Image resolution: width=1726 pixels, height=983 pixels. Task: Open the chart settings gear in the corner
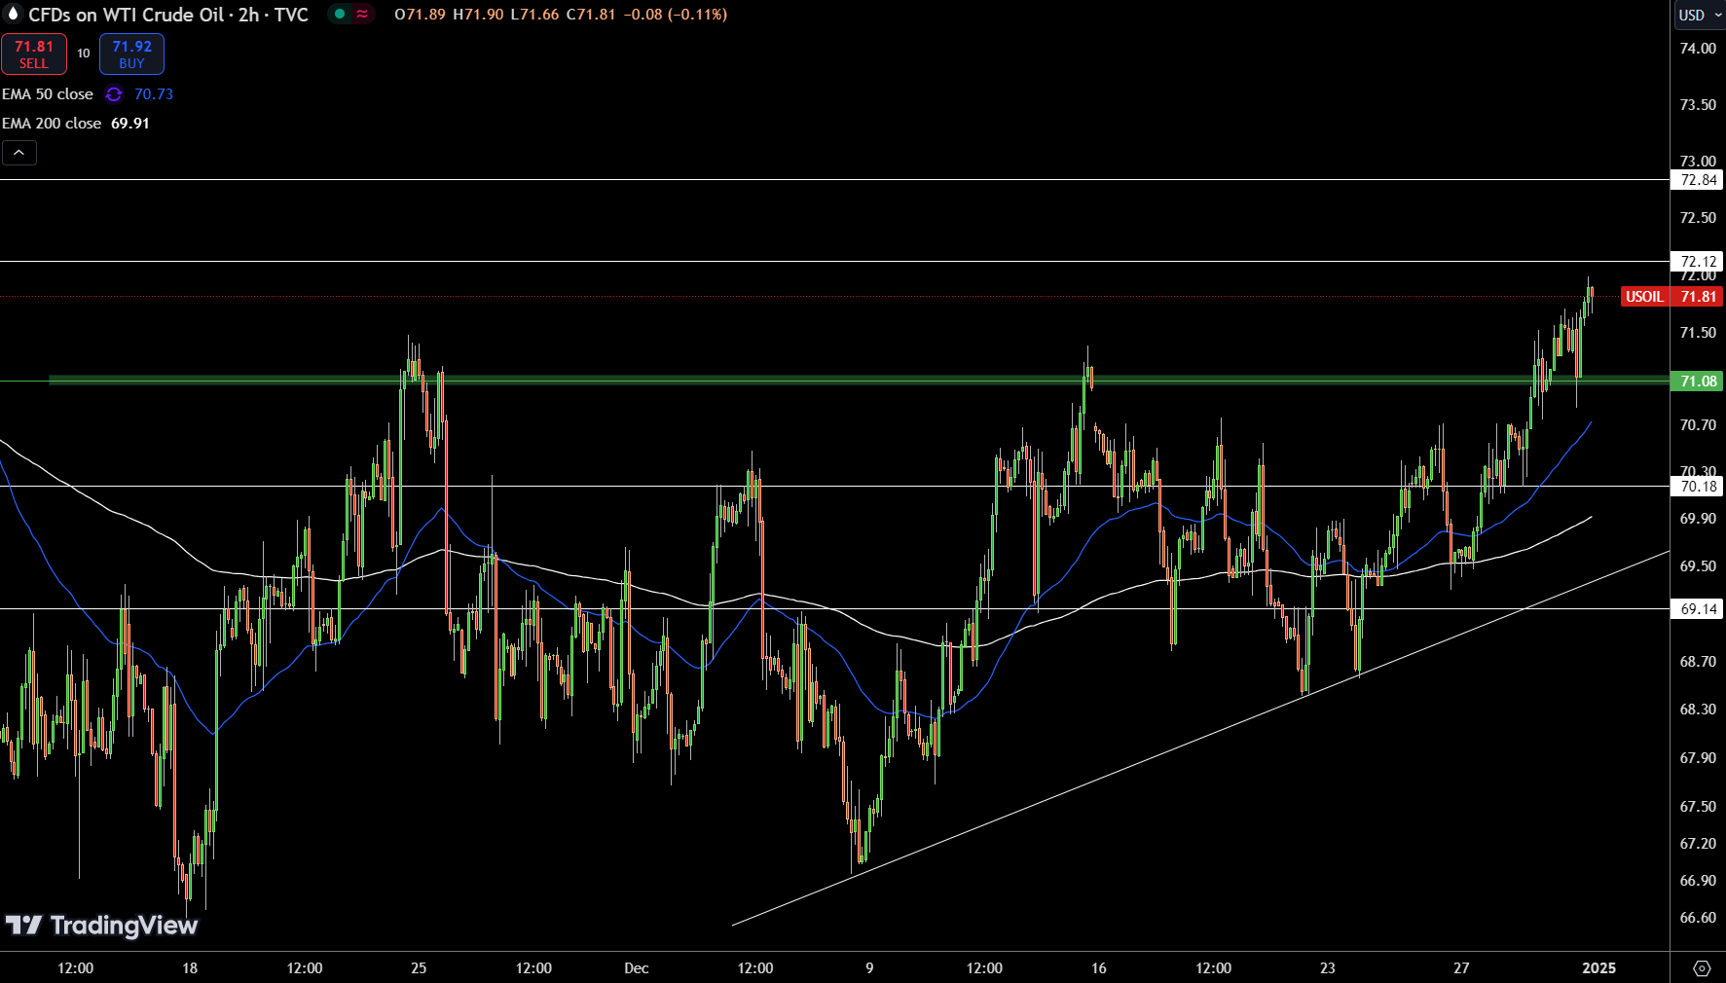point(1702,968)
